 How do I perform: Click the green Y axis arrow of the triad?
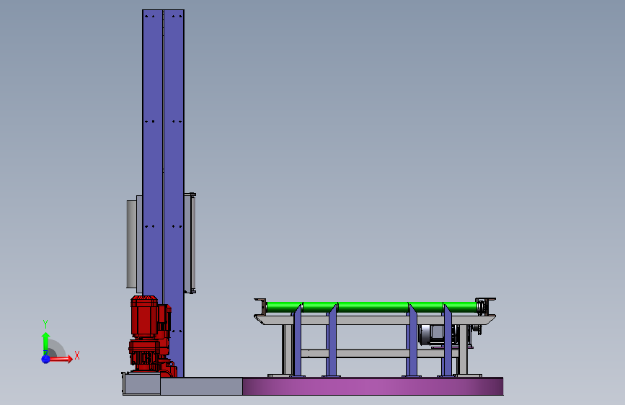(45, 343)
